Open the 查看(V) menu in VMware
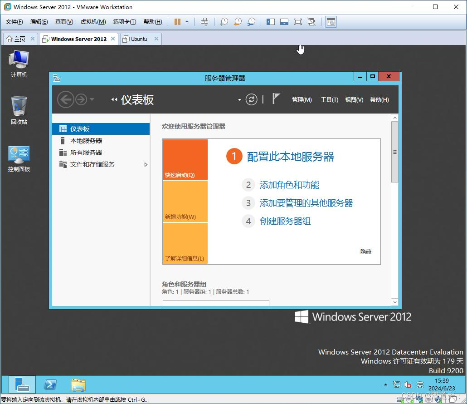This screenshot has width=467, height=404. click(64, 22)
